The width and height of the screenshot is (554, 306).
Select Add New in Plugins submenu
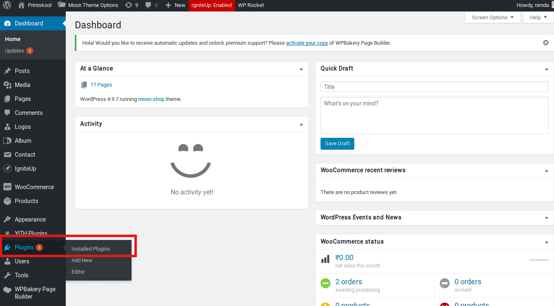coord(82,260)
